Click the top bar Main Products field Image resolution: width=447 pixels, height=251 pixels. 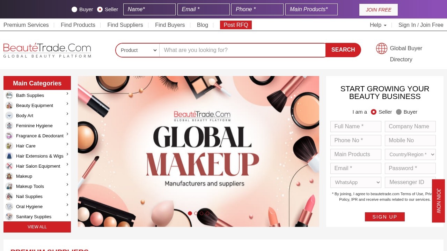(x=312, y=9)
